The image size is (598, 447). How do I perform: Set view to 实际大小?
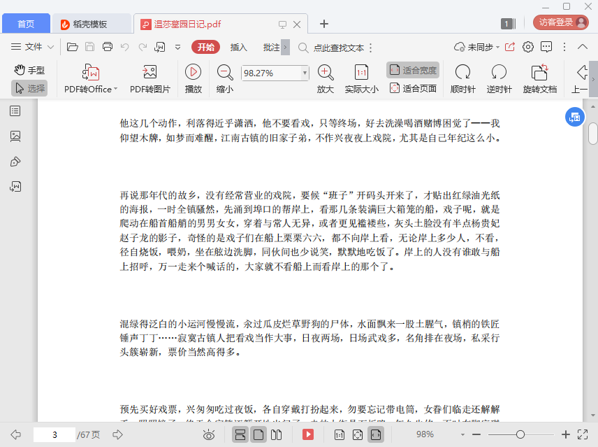point(362,78)
